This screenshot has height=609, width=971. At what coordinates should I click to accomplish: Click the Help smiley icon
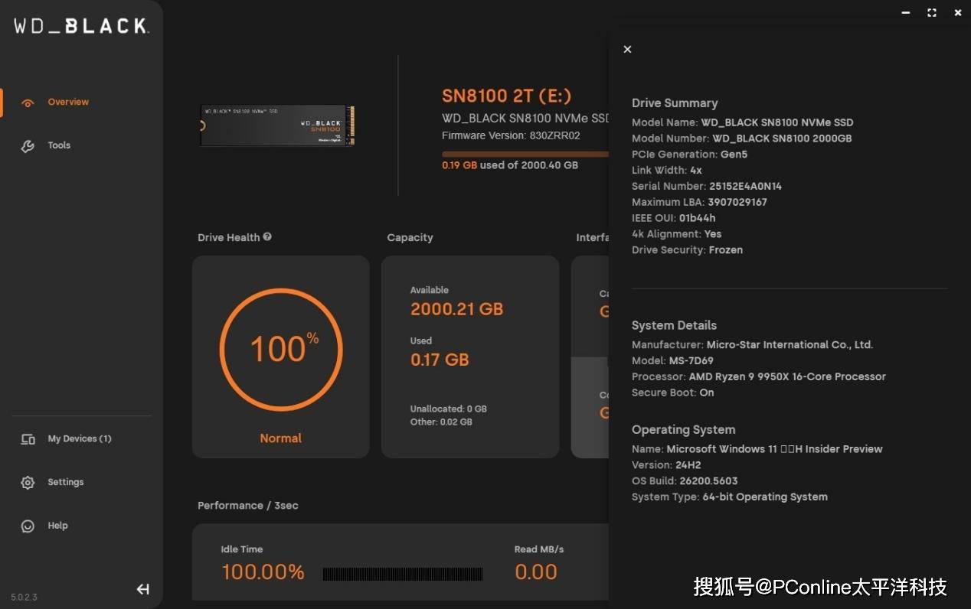pyautogui.click(x=28, y=526)
